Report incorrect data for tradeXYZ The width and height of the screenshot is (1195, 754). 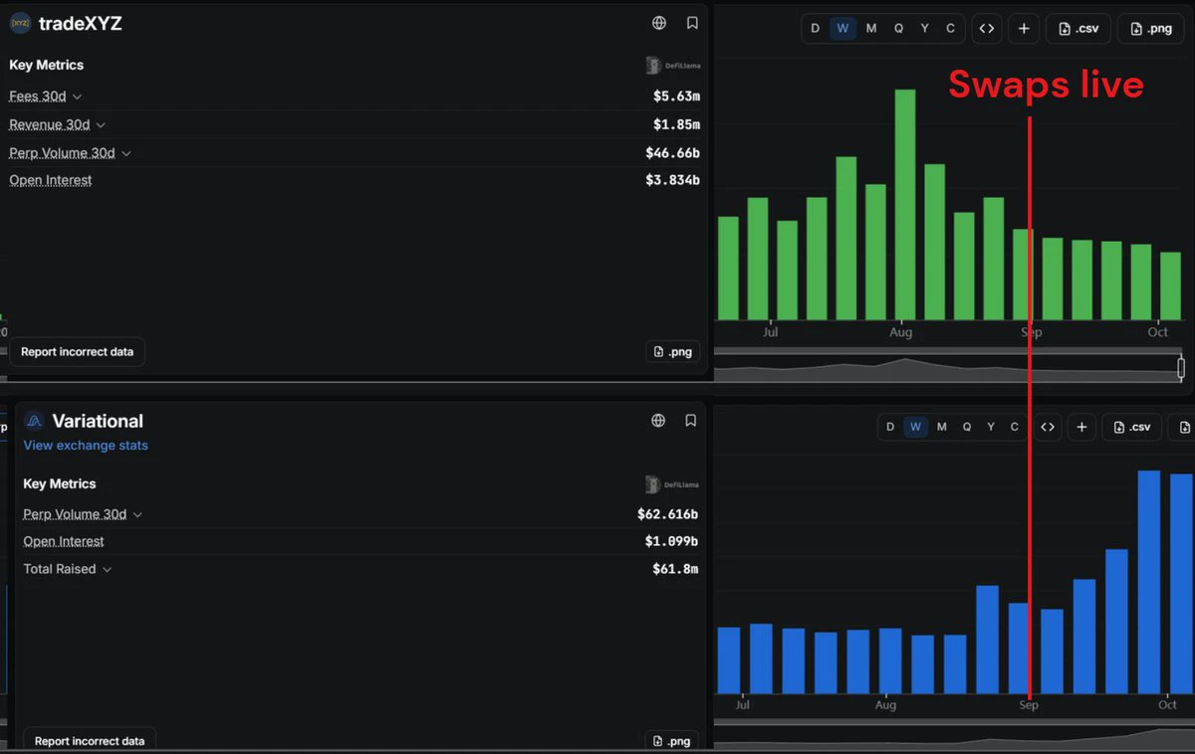coord(78,351)
